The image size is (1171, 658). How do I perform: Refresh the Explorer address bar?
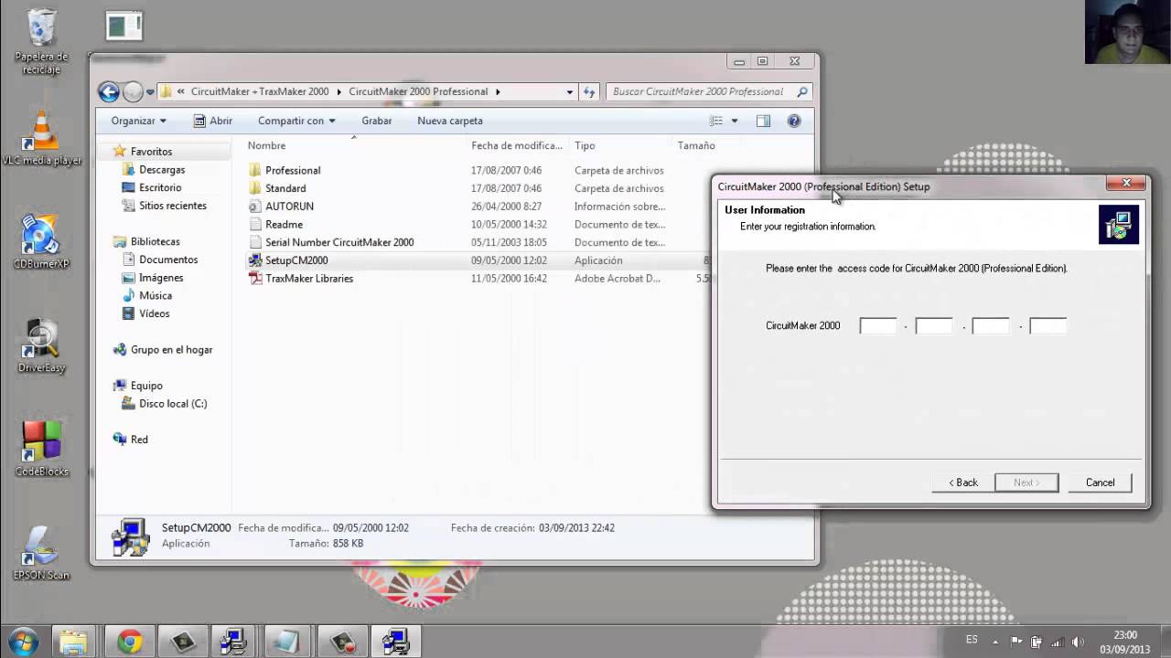[589, 91]
